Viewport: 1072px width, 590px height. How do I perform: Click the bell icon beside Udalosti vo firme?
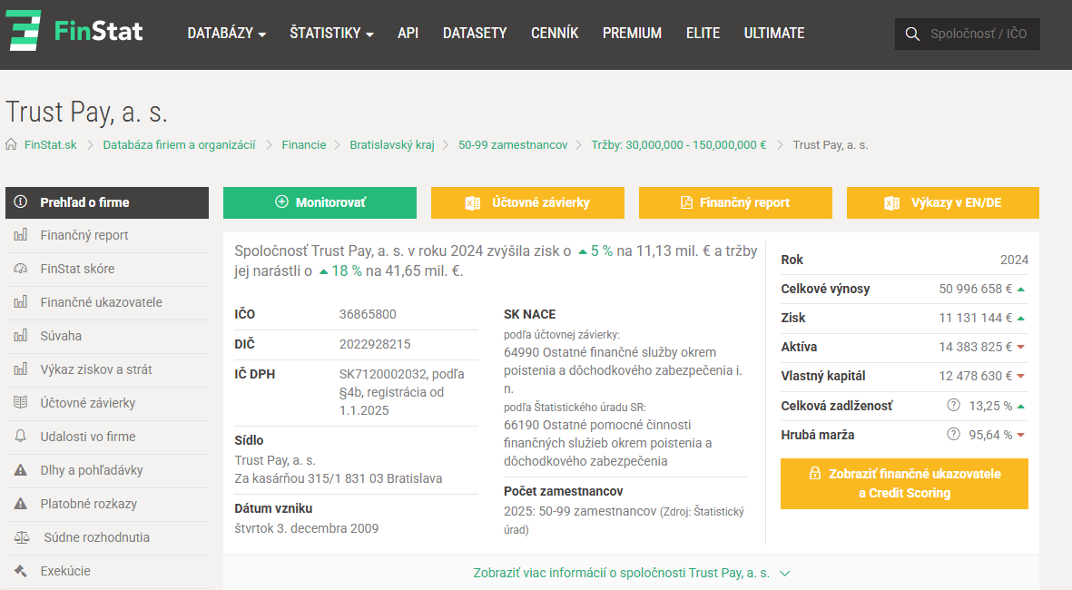(21, 437)
